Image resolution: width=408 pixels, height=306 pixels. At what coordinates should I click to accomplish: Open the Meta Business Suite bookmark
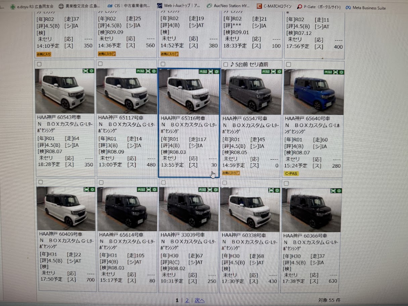tap(365, 7)
